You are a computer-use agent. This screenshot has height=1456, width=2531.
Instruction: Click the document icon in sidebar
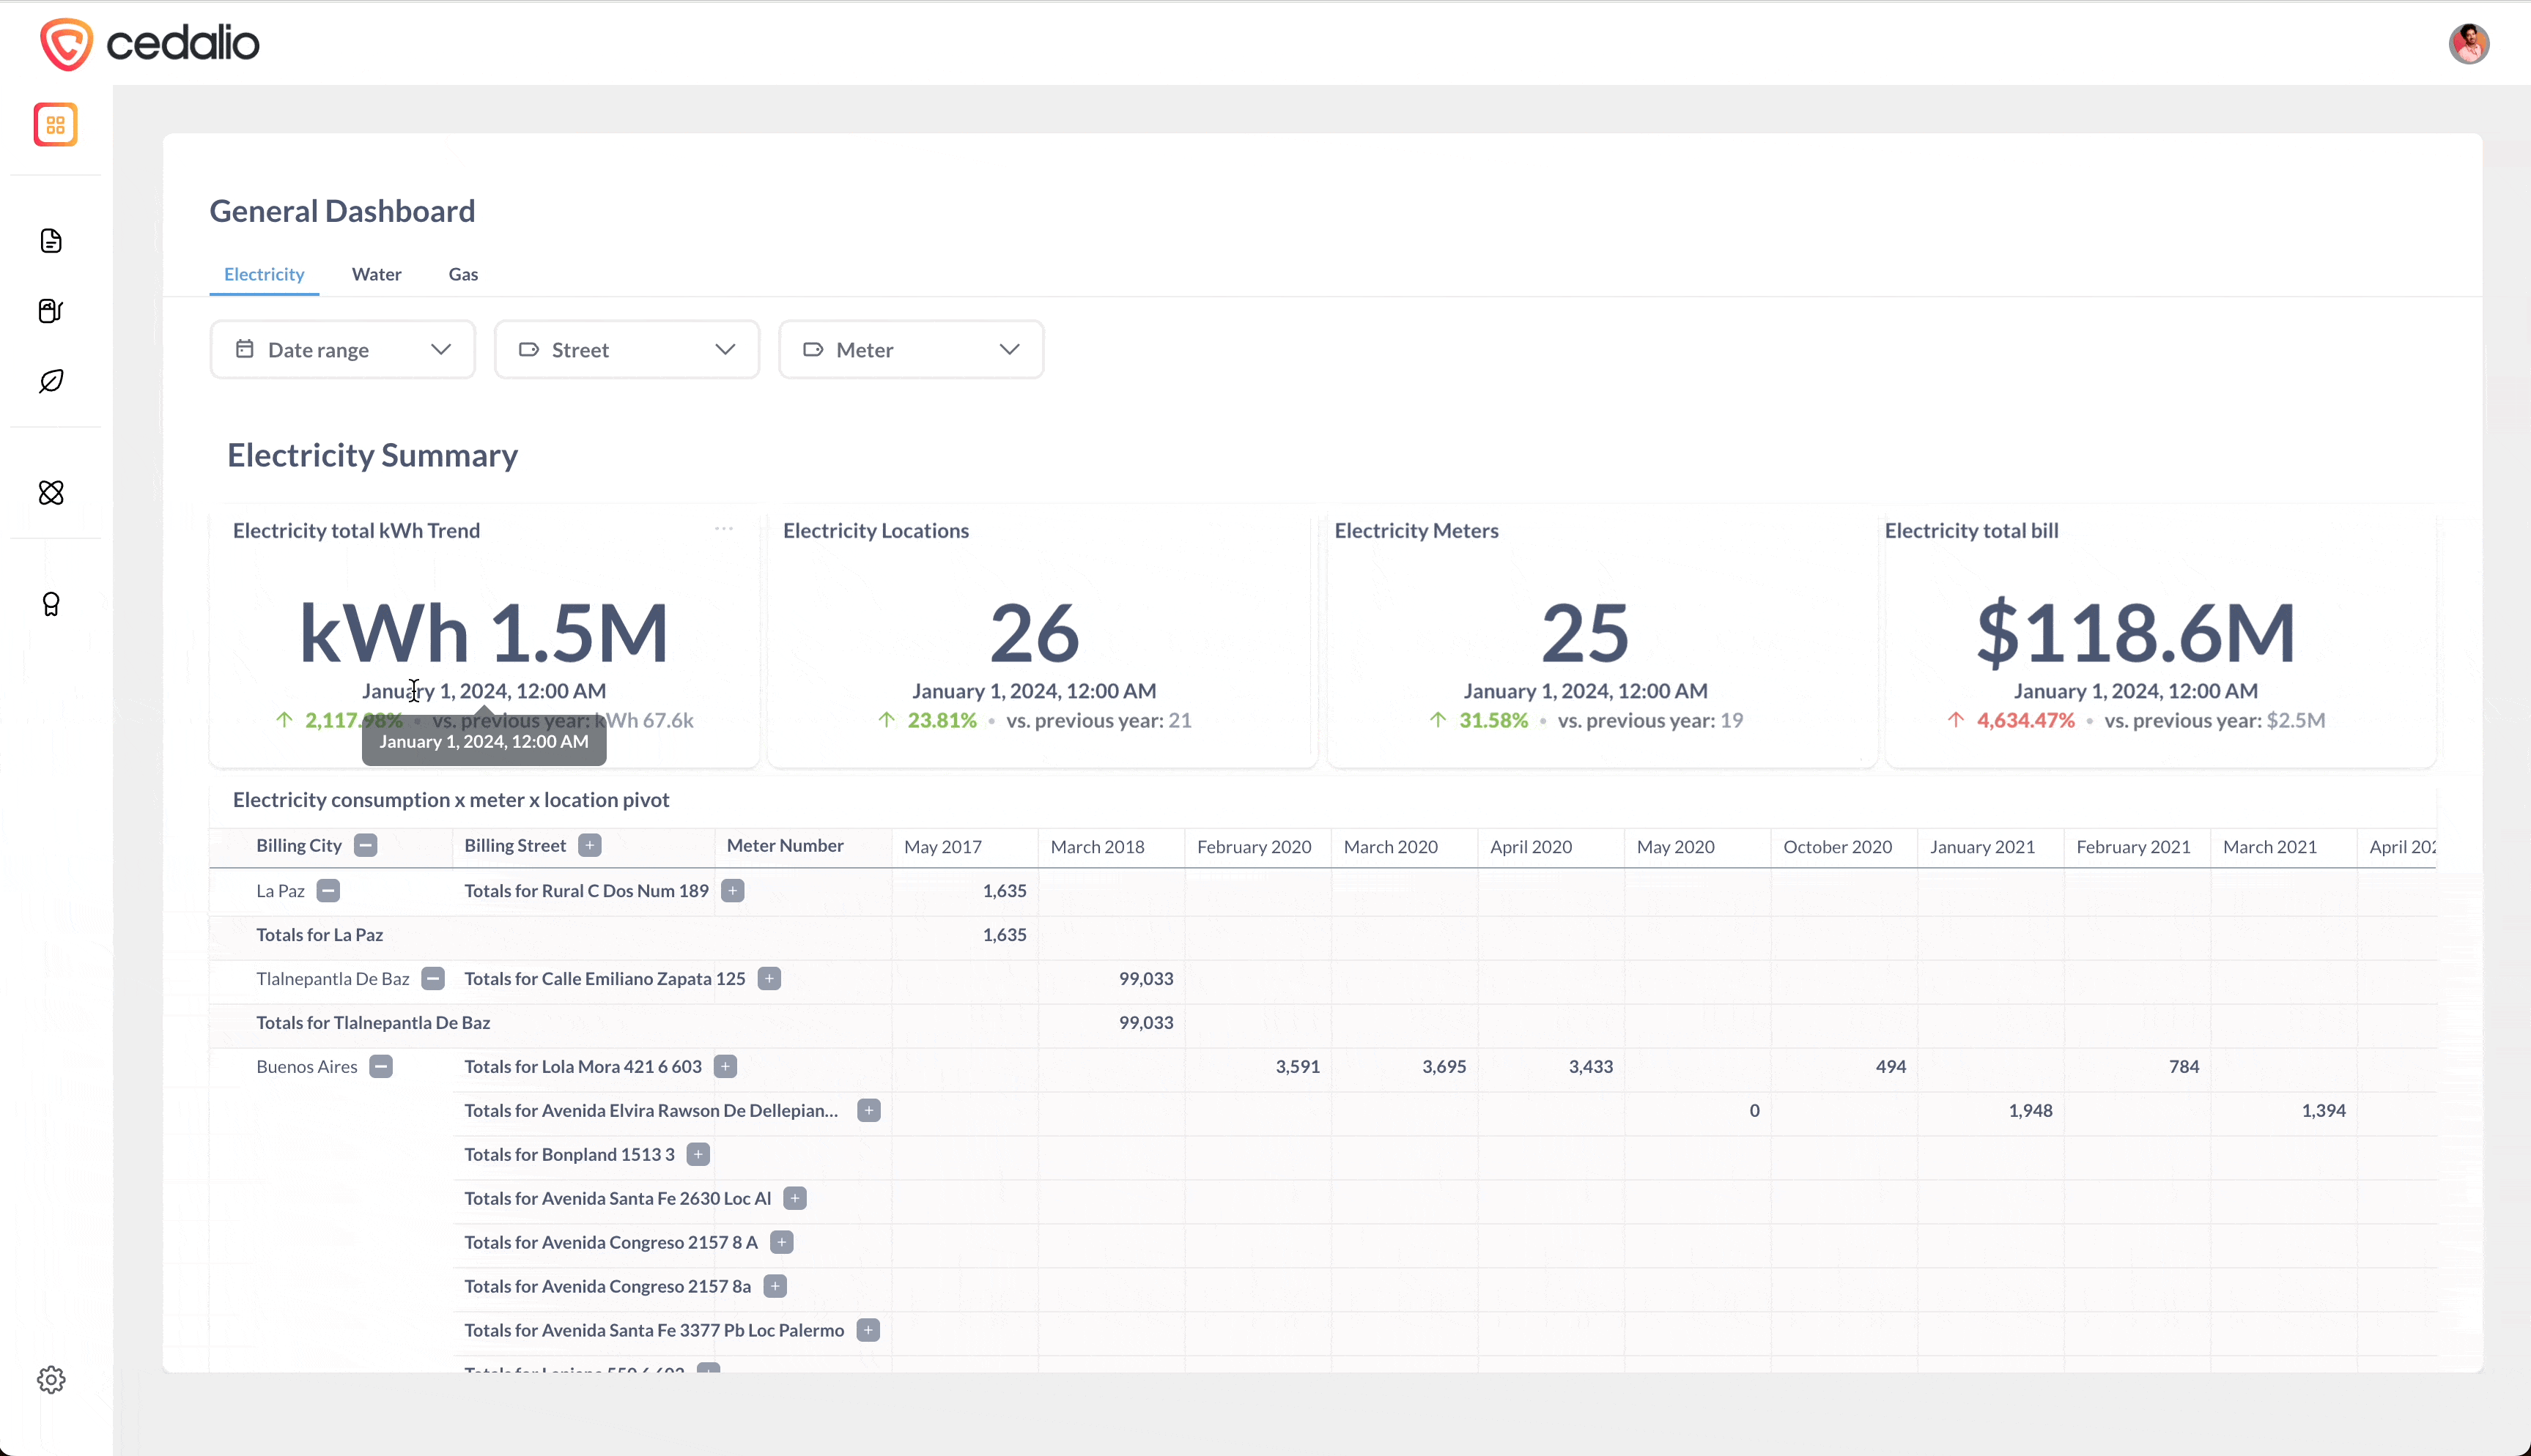coord(51,241)
